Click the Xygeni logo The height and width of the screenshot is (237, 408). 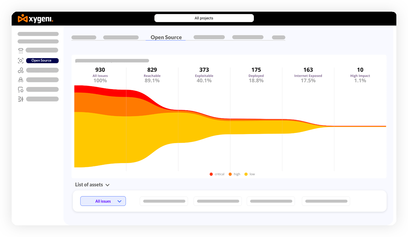[36, 19]
